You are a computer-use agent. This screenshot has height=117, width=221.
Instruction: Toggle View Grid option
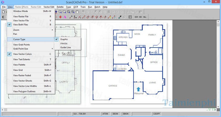coord(31,70)
